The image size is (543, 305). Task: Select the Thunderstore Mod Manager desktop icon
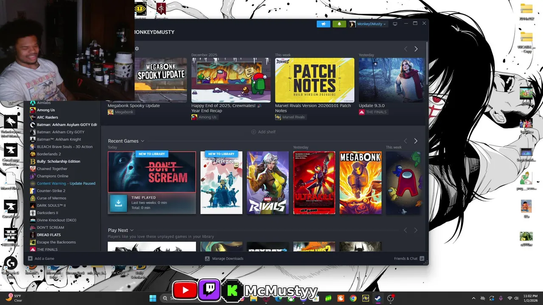point(11,127)
